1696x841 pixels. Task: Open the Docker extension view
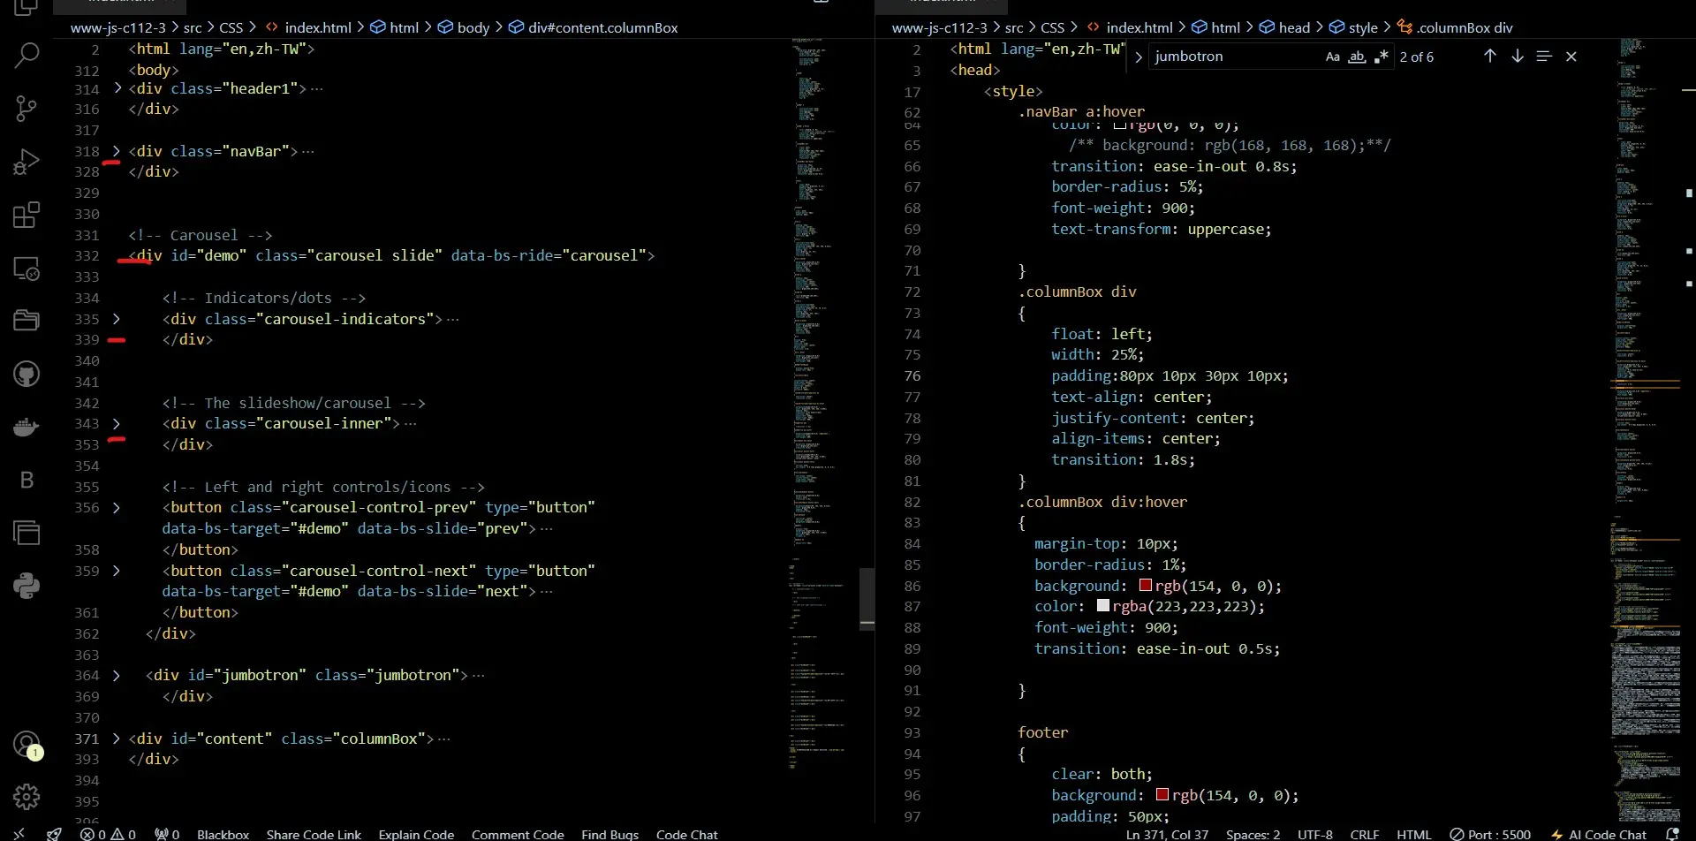click(26, 428)
